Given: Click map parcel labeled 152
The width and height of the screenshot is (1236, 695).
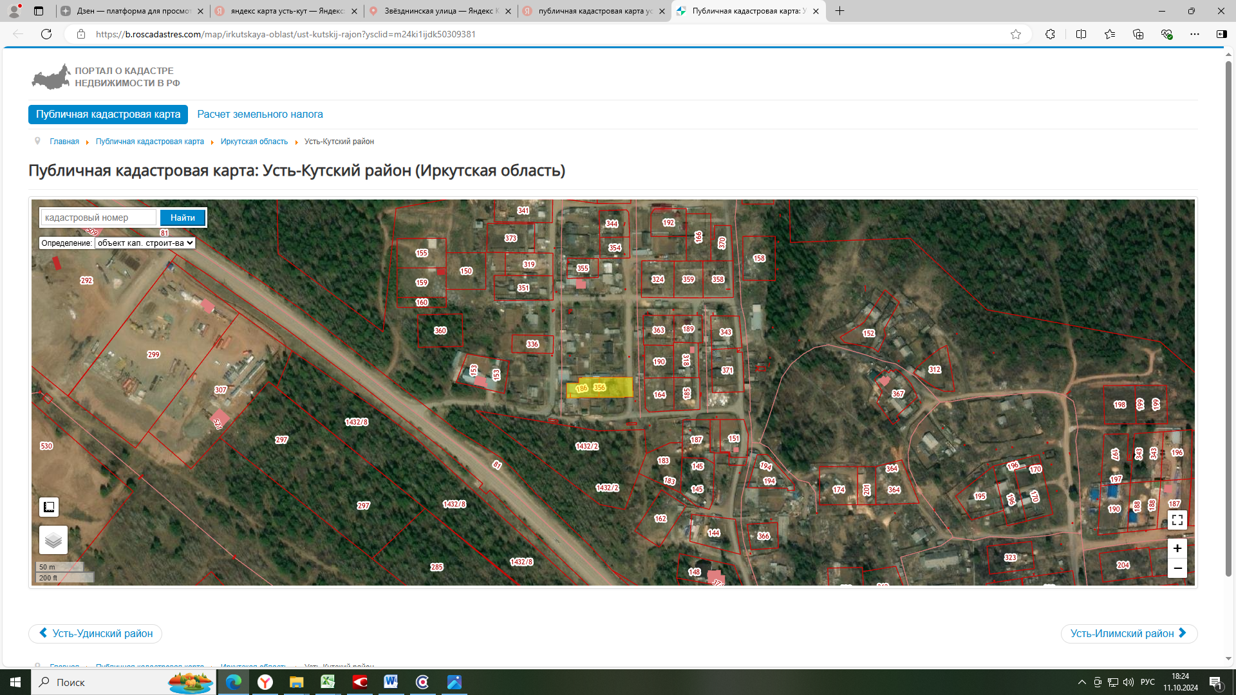Looking at the screenshot, I should point(869,333).
